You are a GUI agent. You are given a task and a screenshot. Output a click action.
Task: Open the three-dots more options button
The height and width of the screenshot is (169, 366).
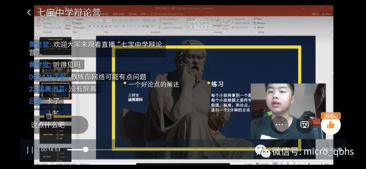click(279, 124)
